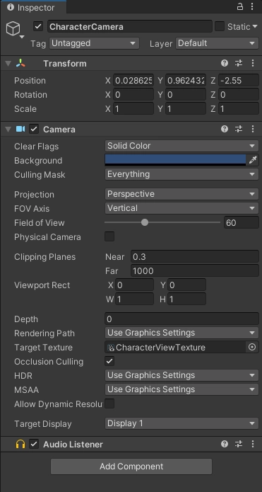This screenshot has width=262, height=492.
Task: Open Target Texture object picker
Action: (252, 347)
